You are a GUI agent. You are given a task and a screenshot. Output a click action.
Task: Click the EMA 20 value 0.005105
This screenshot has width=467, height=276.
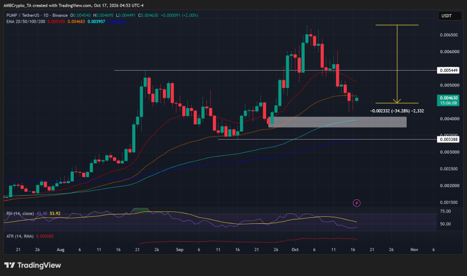56,21
